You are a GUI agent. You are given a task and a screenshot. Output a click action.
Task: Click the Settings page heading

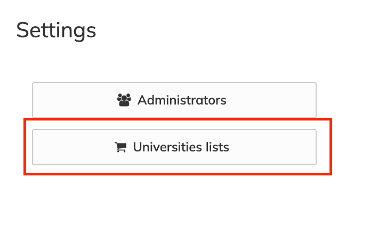click(56, 30)
